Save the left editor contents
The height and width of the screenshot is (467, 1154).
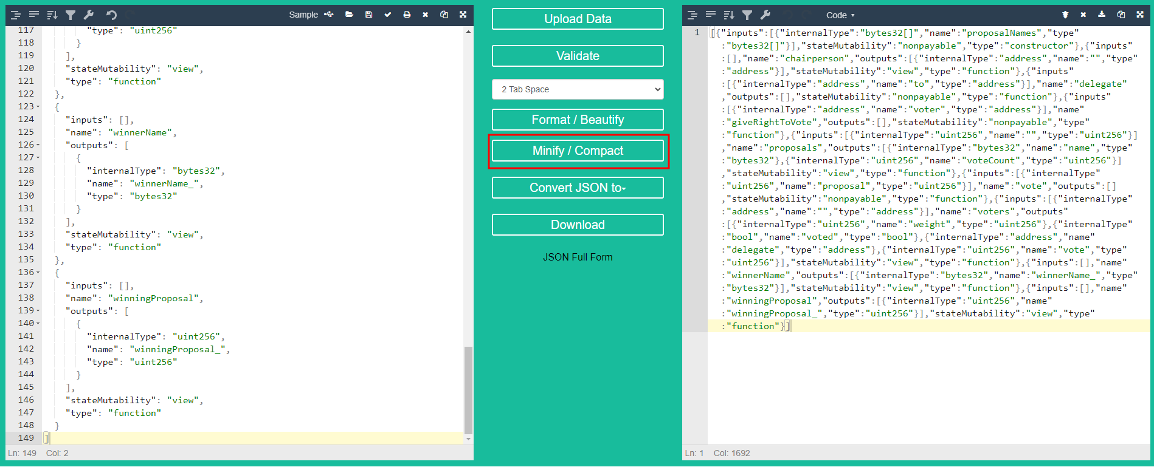[x=368, y=15]
